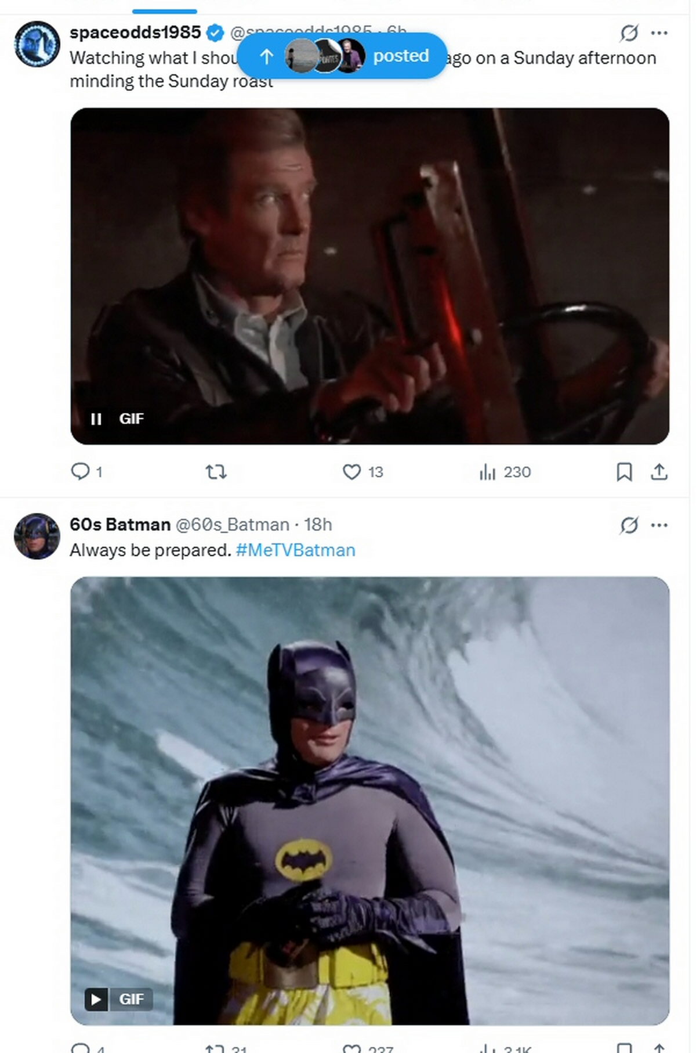
Task: Open spaceodds1985 profile name
Action: click(x=135, y=33)
